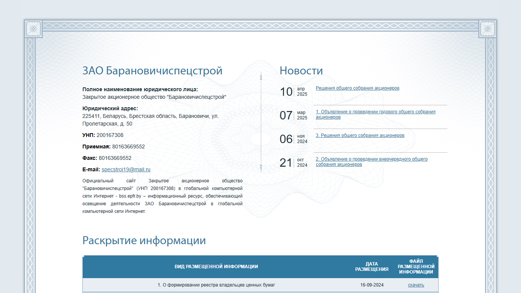Viewport: 521px width, 293px height.
Task: Click the large date number 07 in news
Action: pyautogui.click(x=286, y=116)
